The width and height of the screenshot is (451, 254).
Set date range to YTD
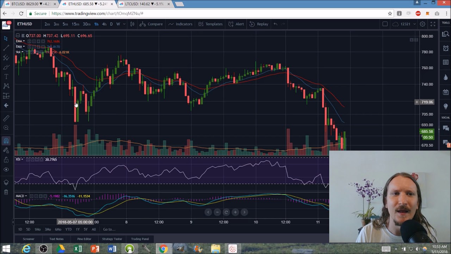68,229
